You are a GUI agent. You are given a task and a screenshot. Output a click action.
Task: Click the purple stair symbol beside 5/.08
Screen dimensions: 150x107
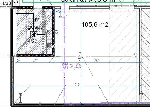(64, 66)
